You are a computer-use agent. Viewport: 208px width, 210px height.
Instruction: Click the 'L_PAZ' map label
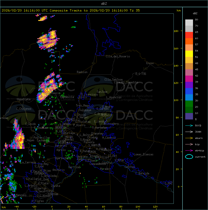point(169,183)
